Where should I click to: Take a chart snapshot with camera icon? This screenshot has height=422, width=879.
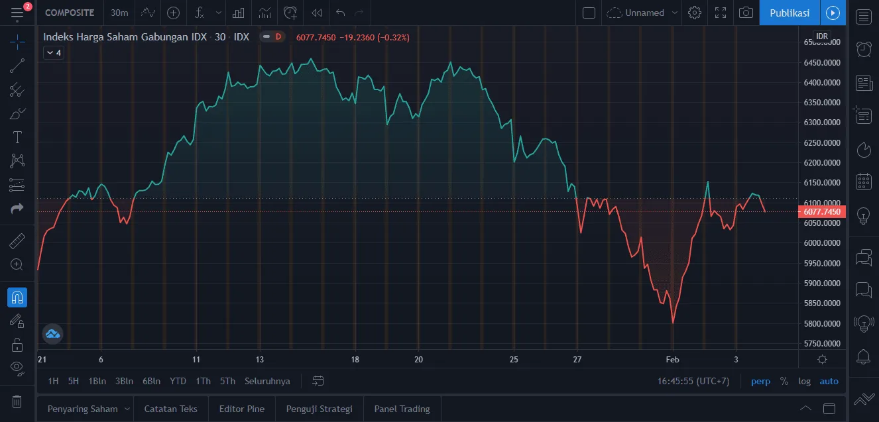click(746, 13)
